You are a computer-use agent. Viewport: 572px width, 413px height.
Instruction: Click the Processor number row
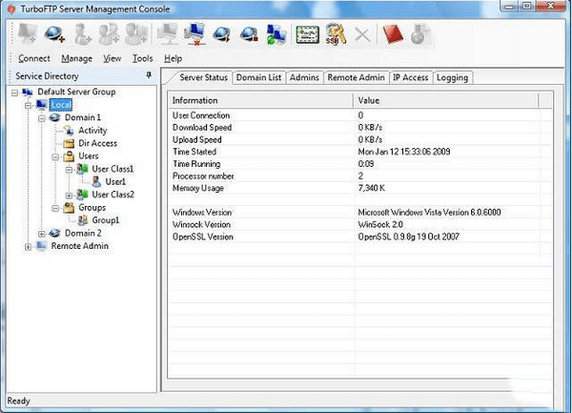click(360, 176)
